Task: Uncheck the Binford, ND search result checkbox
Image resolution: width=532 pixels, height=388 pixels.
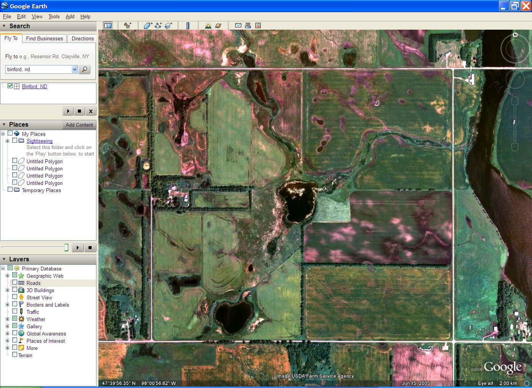Action: coord(10,86)
